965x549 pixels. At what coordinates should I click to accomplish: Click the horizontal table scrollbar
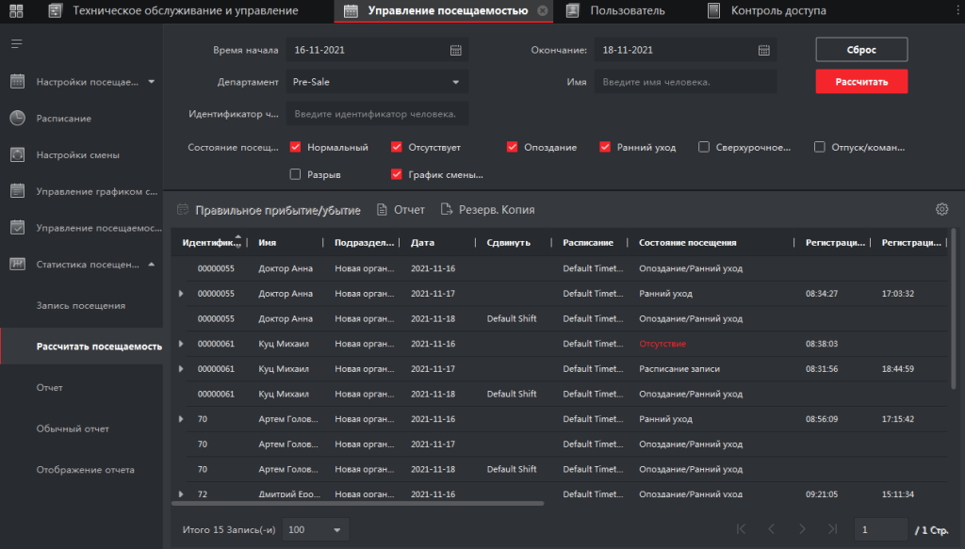[357, 504]
